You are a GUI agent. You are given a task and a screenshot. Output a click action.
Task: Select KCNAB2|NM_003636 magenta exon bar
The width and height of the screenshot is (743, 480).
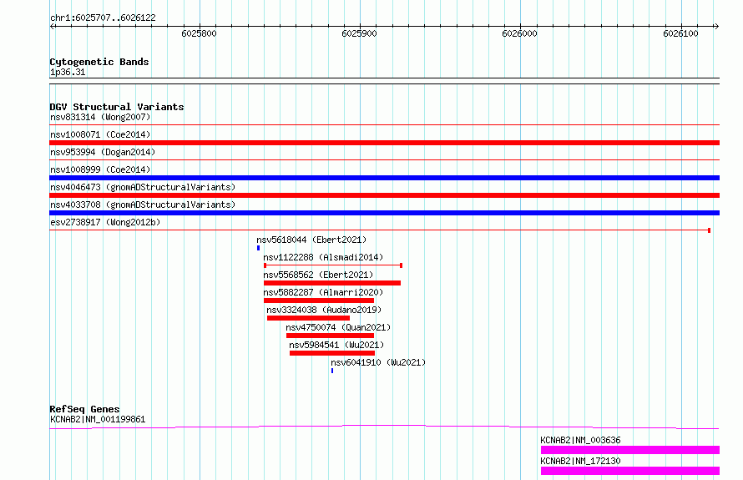click(630, 450)
